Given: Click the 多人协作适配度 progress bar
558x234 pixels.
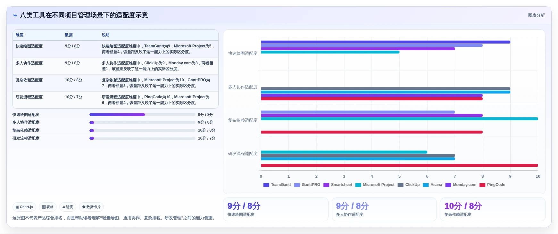Looking at the screenshot, I should (142, 123).
